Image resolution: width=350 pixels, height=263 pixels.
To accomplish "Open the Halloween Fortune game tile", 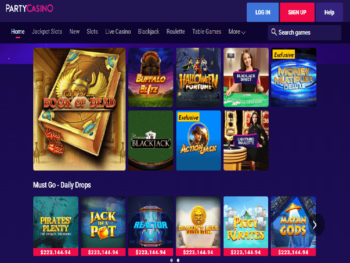I will 199,77.
